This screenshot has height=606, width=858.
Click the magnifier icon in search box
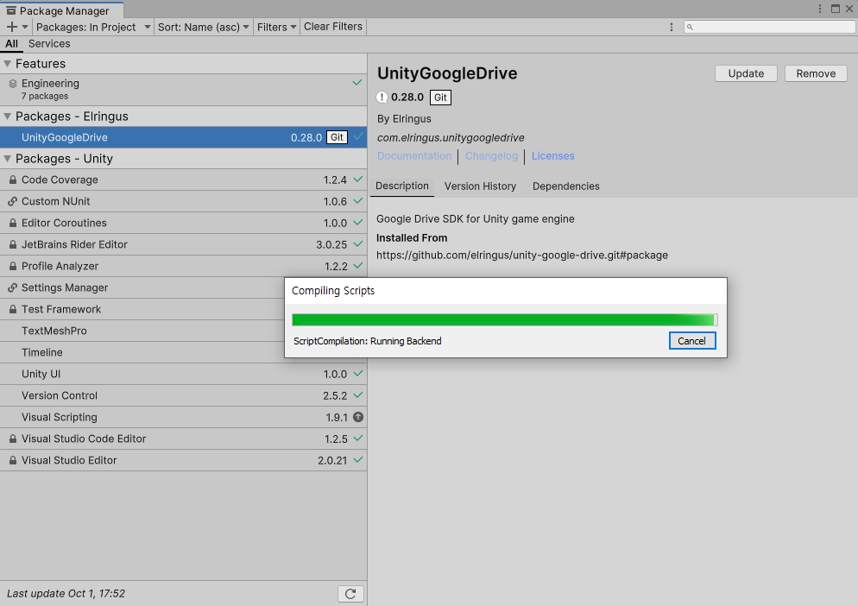coord(690,27)
